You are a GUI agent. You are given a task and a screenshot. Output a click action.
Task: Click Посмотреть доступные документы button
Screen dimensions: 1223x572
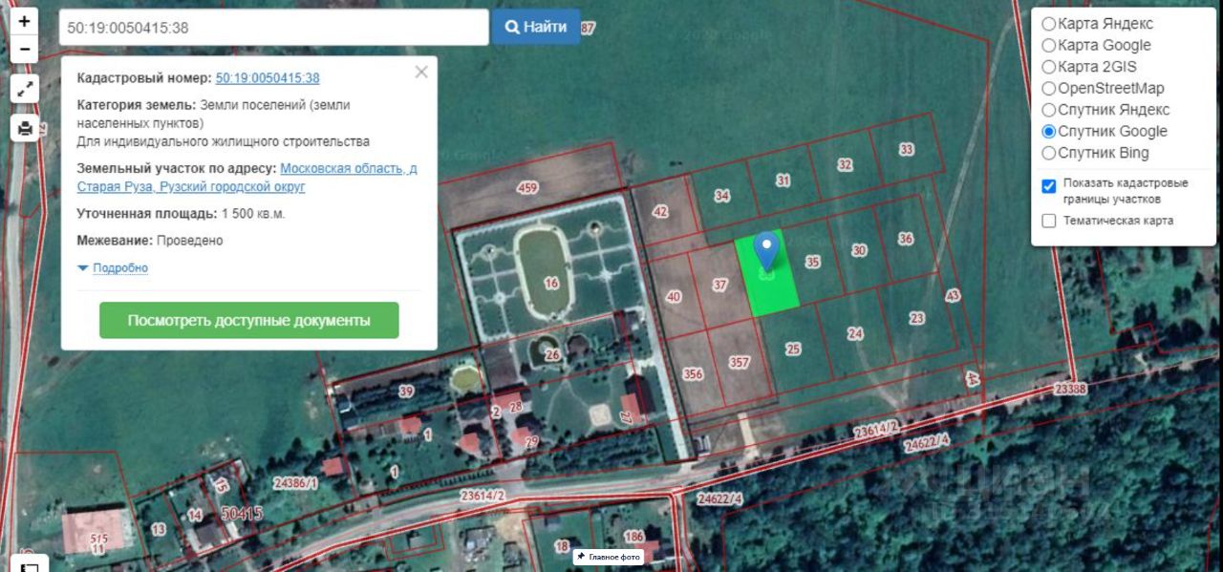[x=249, y=320]
